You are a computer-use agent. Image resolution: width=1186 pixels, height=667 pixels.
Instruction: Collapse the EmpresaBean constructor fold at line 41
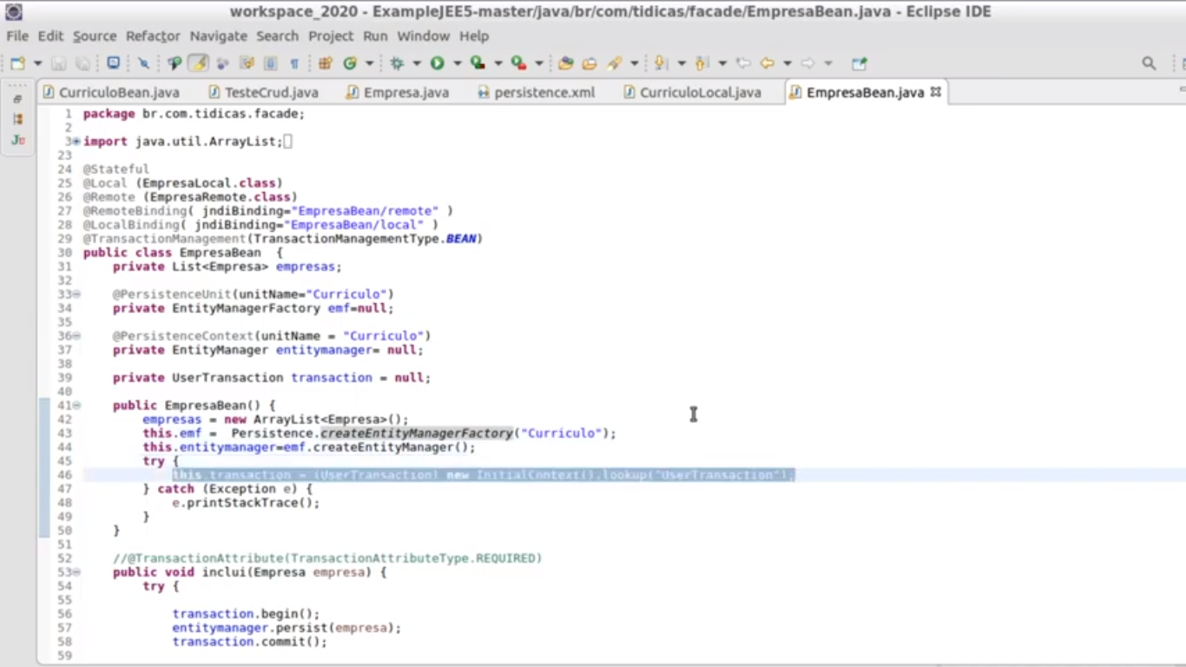click(76, 406)
